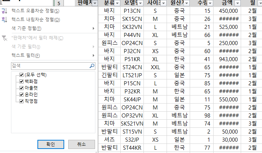Select cell with model P15CN
This screenshot has height=153, width=262.
pos(132,83)
